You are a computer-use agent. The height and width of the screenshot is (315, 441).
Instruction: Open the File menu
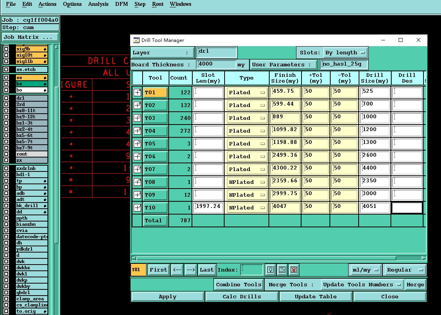11,4
